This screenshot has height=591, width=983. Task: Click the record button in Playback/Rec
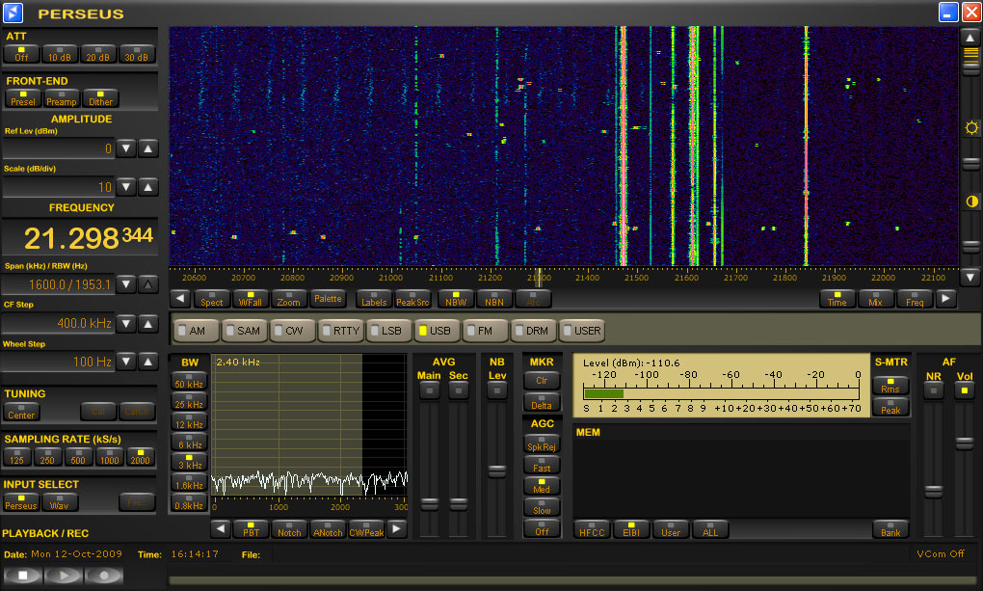point(104,575)
